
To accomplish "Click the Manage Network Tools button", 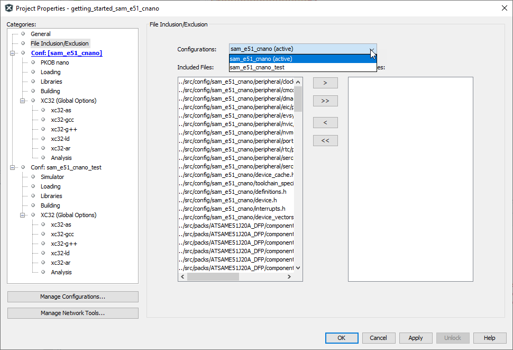I will (x=72, y=313).
